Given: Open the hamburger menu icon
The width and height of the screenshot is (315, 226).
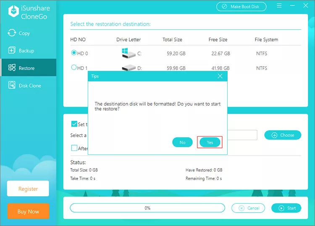Looking at the screenshot, I should point(279,5).
